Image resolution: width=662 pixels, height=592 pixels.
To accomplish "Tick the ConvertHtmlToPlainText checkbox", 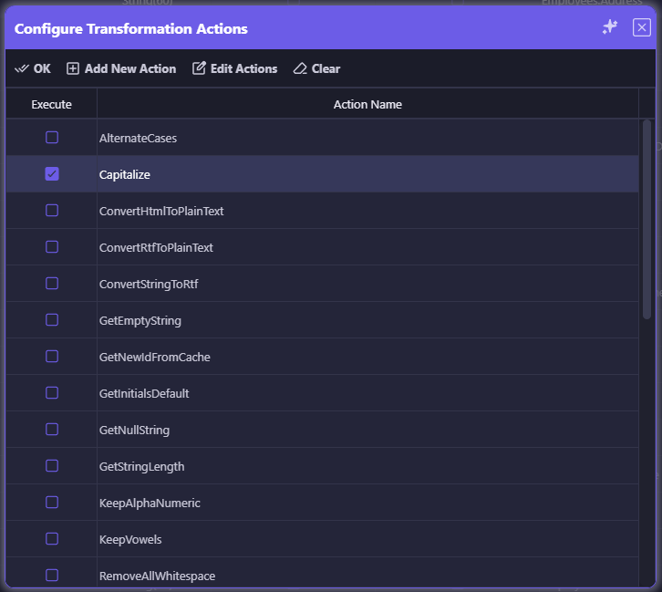I will (52, 211).
